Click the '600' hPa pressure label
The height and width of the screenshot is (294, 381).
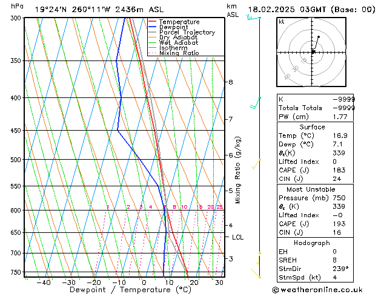point(17,211)
